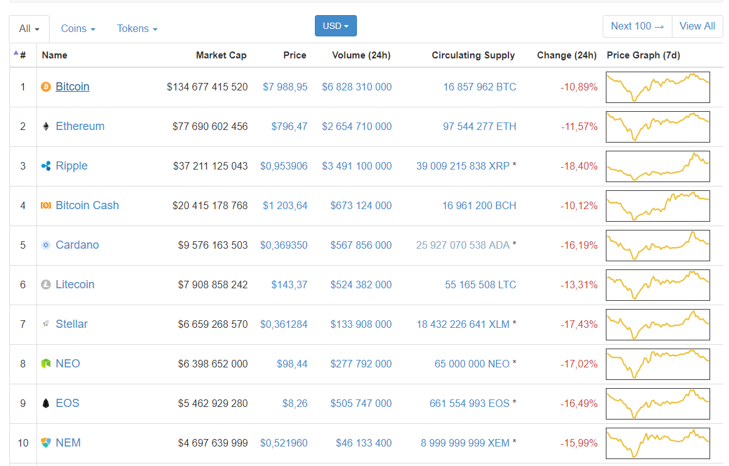This screenshot has width=729, height=466.
Task: Sort table by Market Cap column
Action: click(x=221, y=55)
